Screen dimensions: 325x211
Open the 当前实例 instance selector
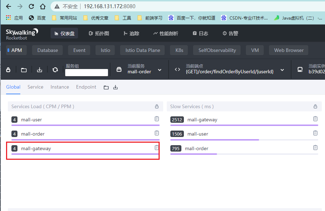pyautogui.click(x=310, y=69)
